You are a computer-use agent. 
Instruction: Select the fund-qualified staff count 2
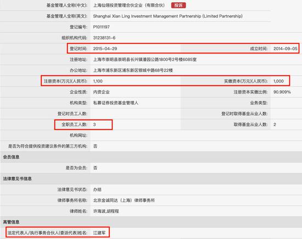(x=275, y=125)
